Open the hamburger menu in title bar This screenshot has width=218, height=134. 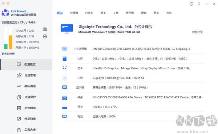tap(199, 4)
